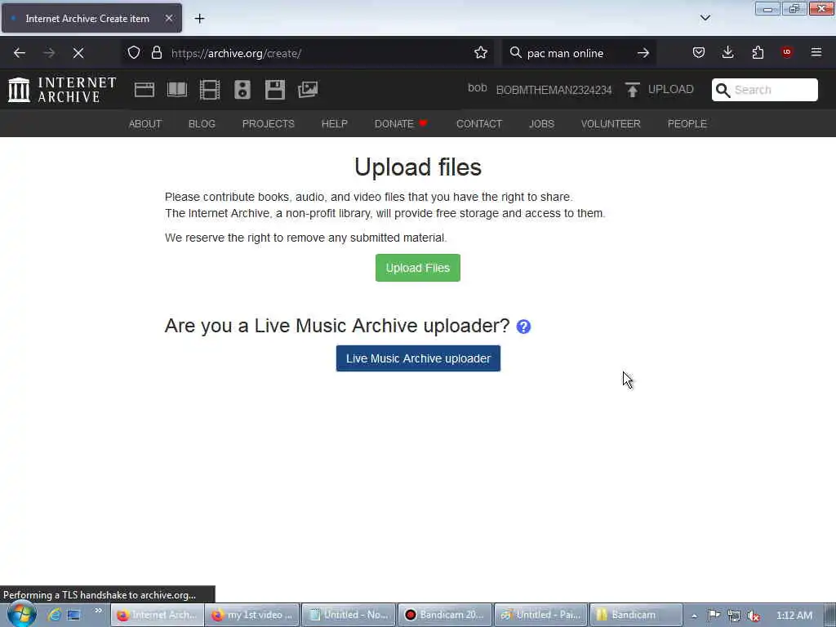The image size is (836, 627).
Task: Open the Images icon in archive header
Action: click(x=308, y=90)
